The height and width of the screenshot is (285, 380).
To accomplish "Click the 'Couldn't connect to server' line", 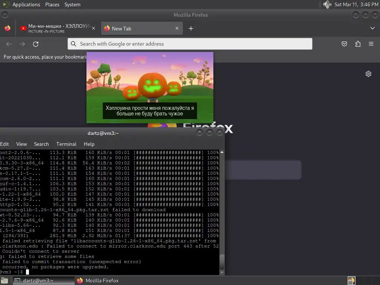I will [x=40, y=251].
